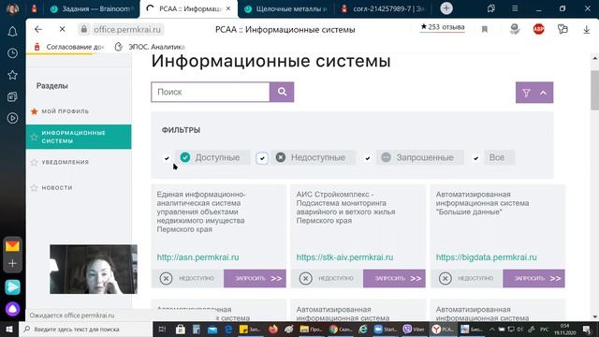Image resolution: width=599 pixels, height=337 pixels.
Task: Open the new tab plus button
Action: (x=446, y=8)
